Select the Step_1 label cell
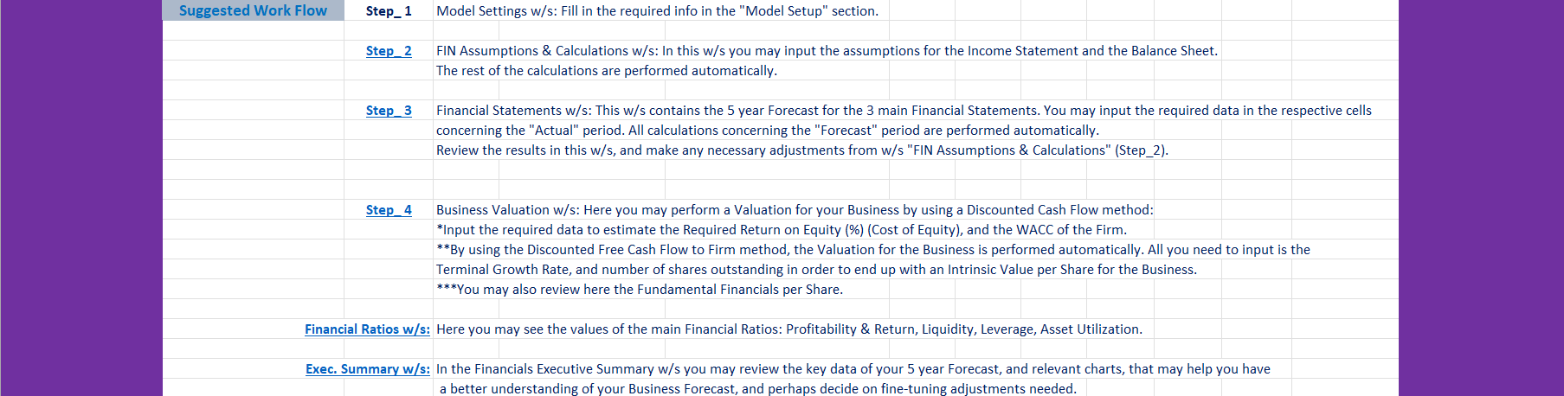1564x396 pixels. coord(389,11)
